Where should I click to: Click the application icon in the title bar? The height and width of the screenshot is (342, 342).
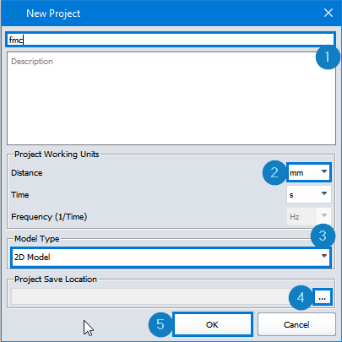pos(15,14)
